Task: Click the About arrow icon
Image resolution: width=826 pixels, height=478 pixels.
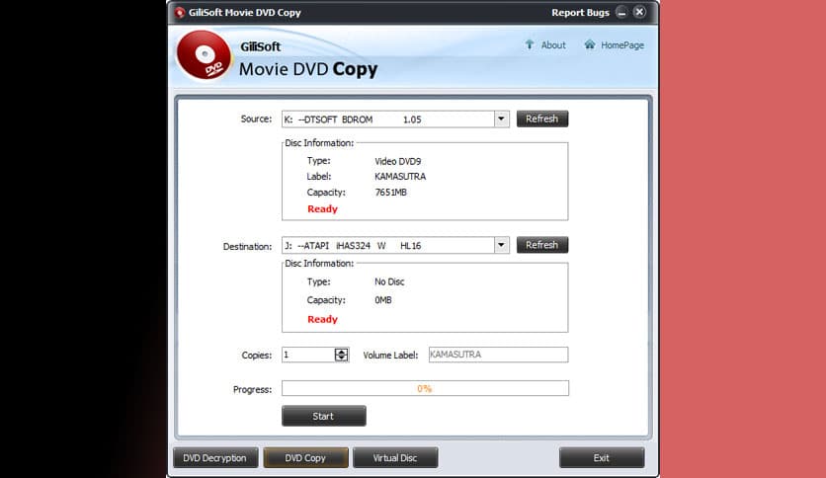Action: 530,44
